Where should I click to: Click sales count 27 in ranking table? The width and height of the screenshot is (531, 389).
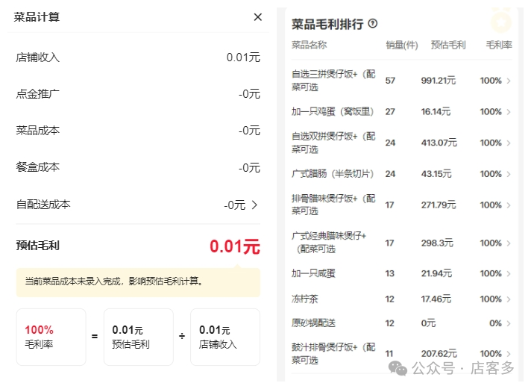[x=390, y=111]
